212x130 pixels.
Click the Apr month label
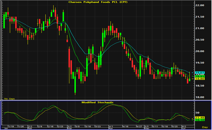[x=111, y=128]
